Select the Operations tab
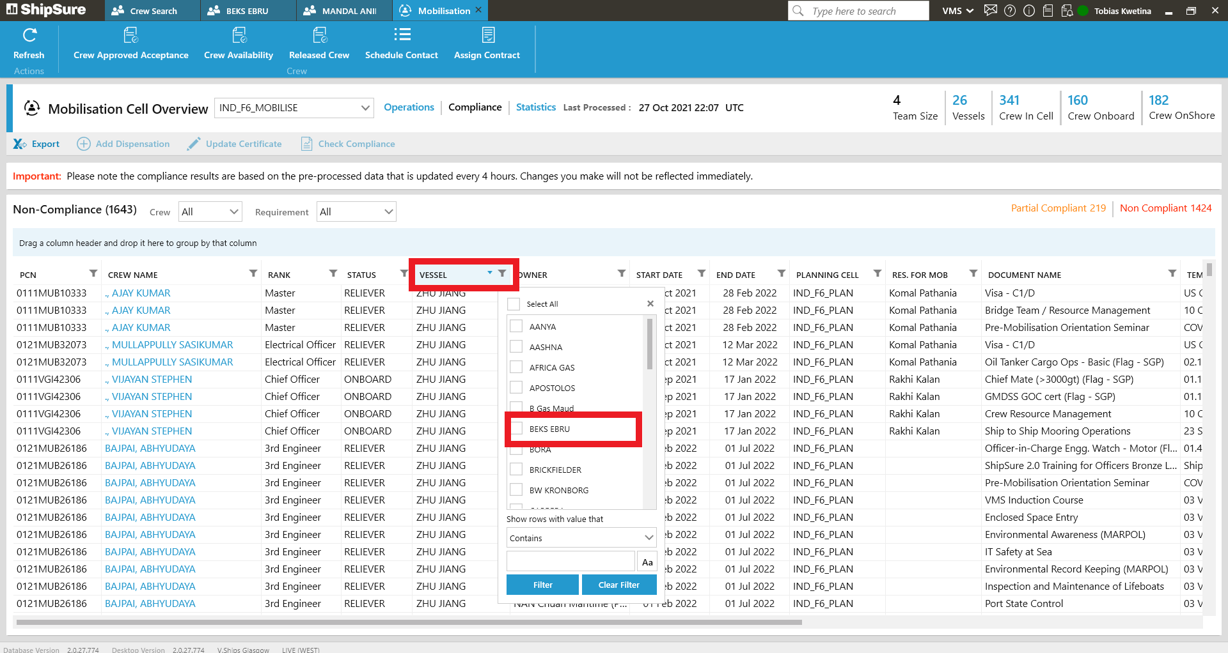The width and height of the screenshot is (1228, 653). pyautogui.click(x=409, y=107)
